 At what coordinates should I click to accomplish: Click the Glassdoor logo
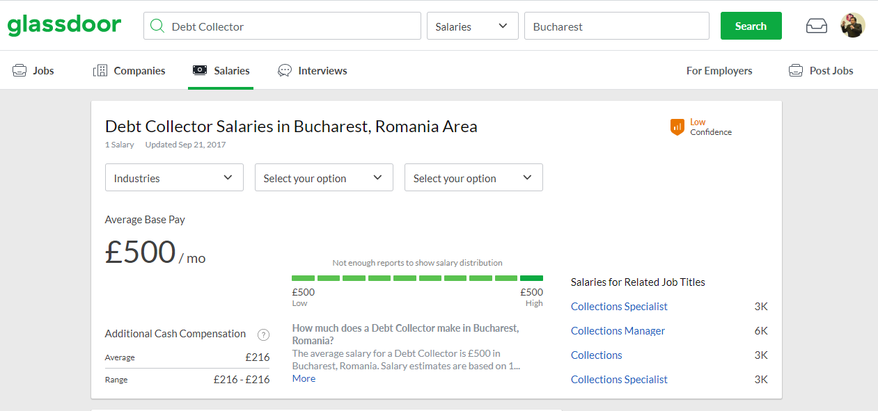tap(64, 26)
